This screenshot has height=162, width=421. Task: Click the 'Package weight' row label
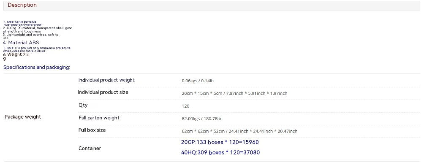pyautogui.click(x=23, y=117)
